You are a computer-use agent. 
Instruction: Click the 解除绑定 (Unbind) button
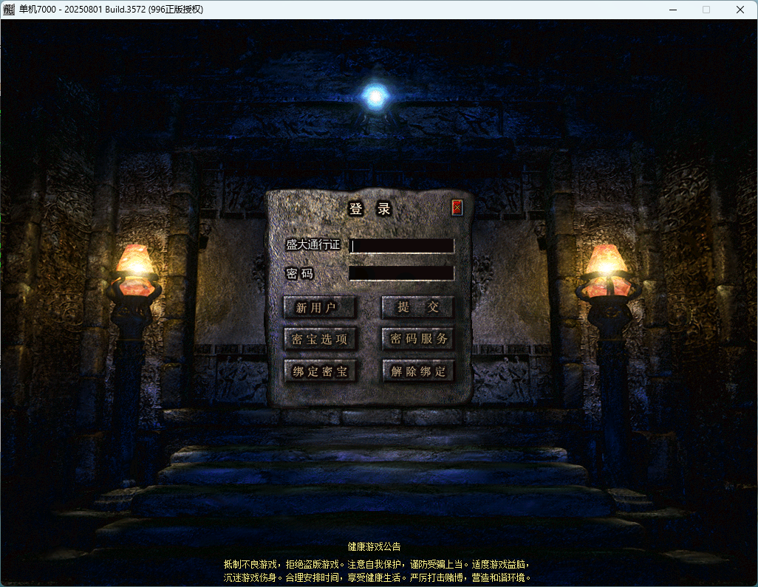[x=417, y=371]
